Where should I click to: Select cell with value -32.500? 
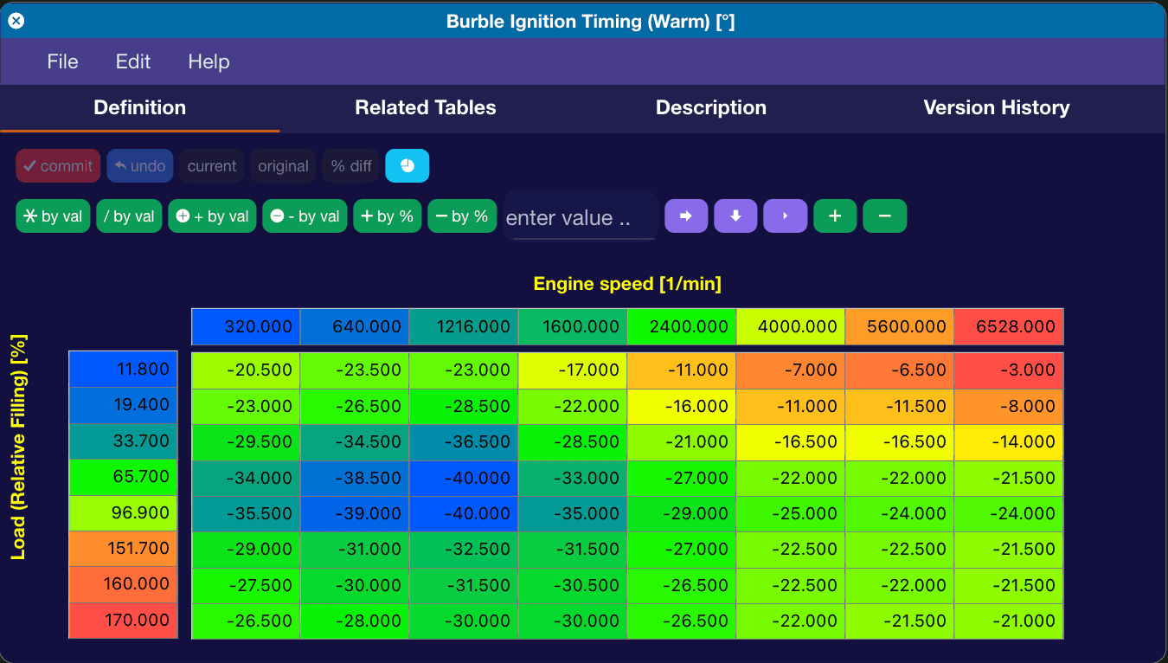[464, 550]
